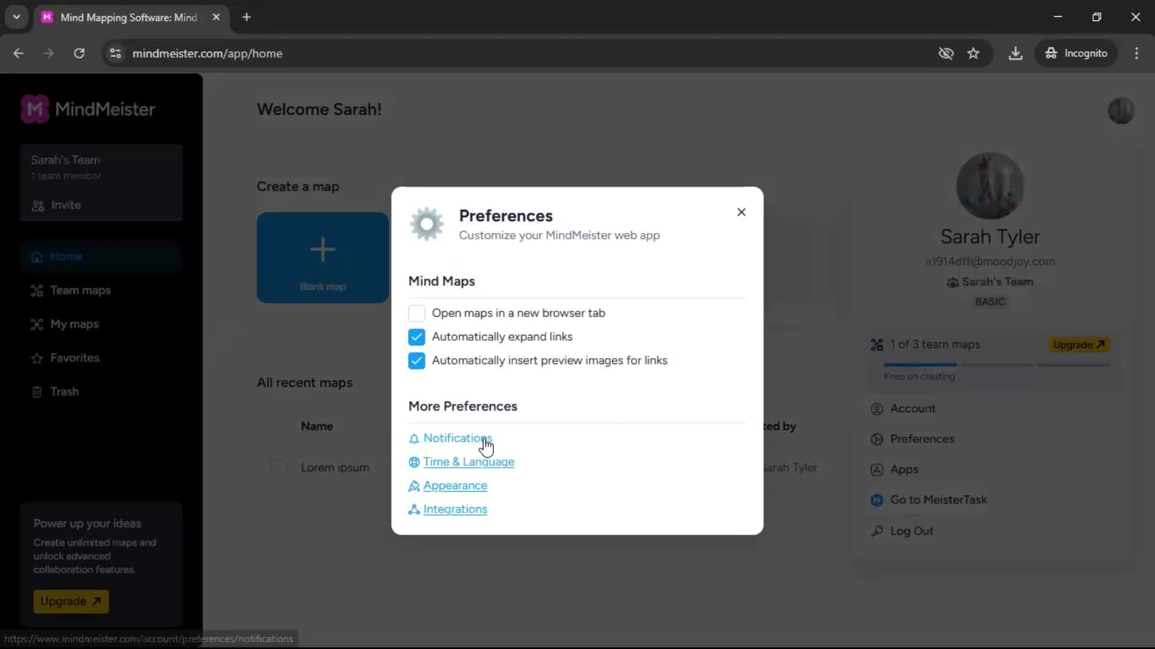Open My maps in sidebar
The image size is (1155, 649).
coord(101,324)
